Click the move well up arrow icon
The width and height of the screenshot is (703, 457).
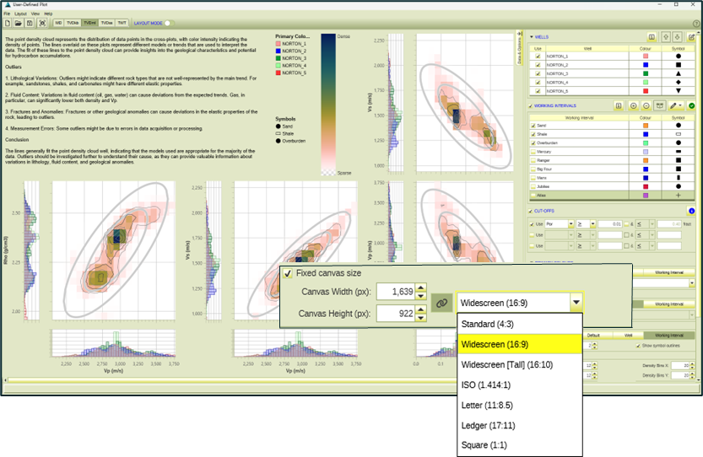[666, 37]
